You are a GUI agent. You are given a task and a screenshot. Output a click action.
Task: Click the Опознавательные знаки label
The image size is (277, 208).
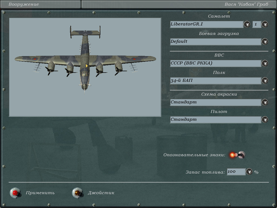[194, 155]
